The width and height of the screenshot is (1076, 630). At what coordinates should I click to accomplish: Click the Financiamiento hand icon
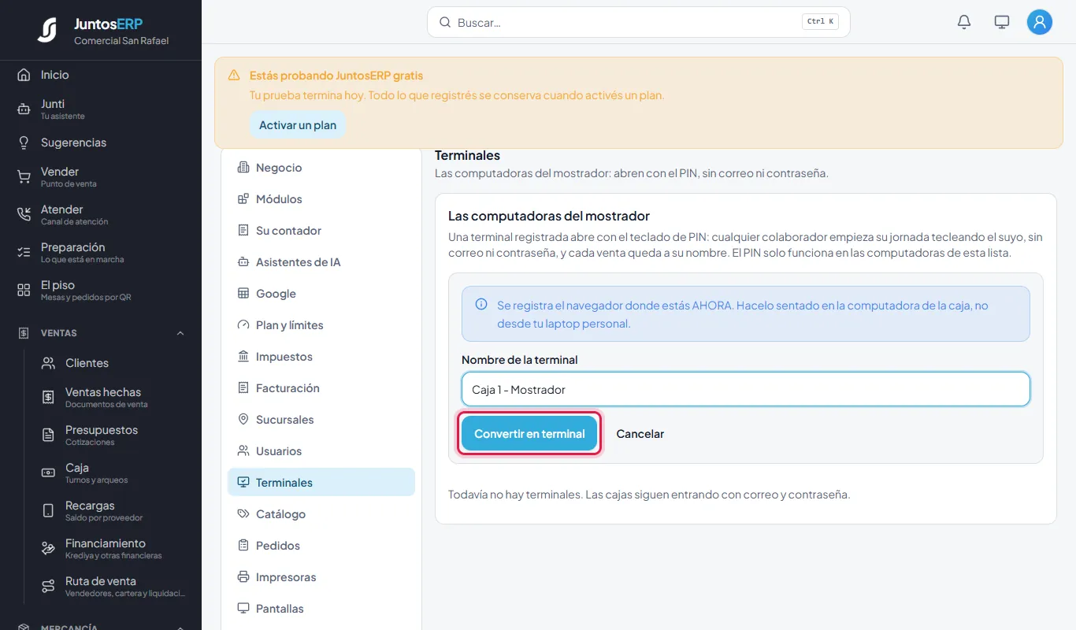pyautogui.click(x=48, y=549)
